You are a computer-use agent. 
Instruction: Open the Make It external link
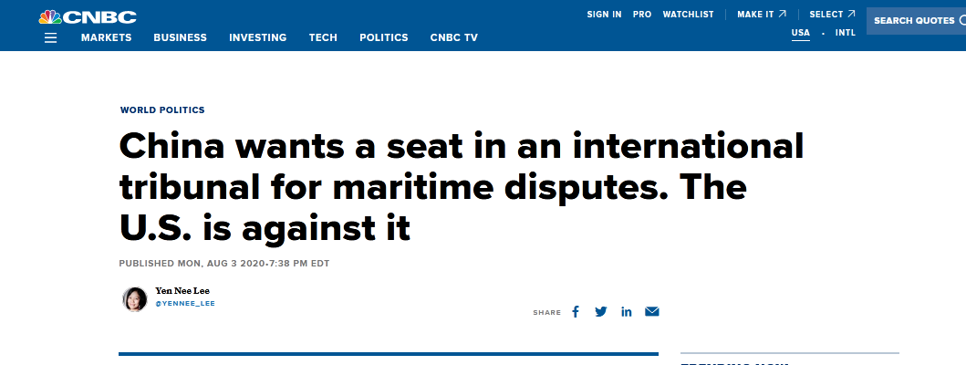pyautogui.click(x=762, y=15)
